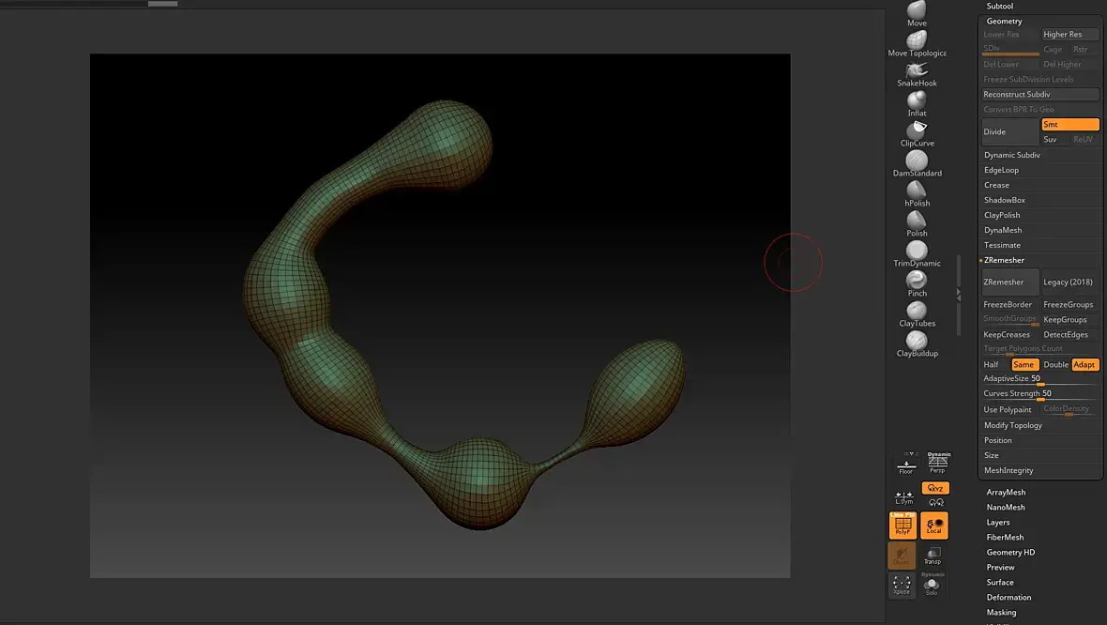Choose the SnakeHook brush
1107x625 pixels.
(917, 74)
